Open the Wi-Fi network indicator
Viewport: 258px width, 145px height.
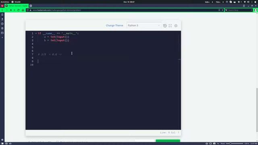pos(245,2)
